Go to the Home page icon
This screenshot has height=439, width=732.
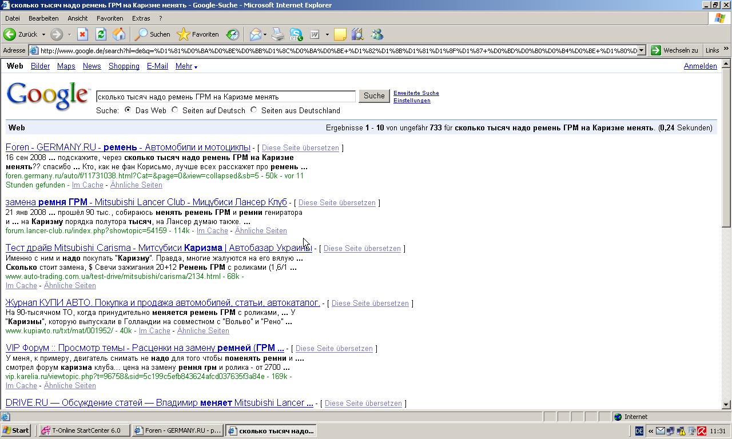click(x=119, y=34)
